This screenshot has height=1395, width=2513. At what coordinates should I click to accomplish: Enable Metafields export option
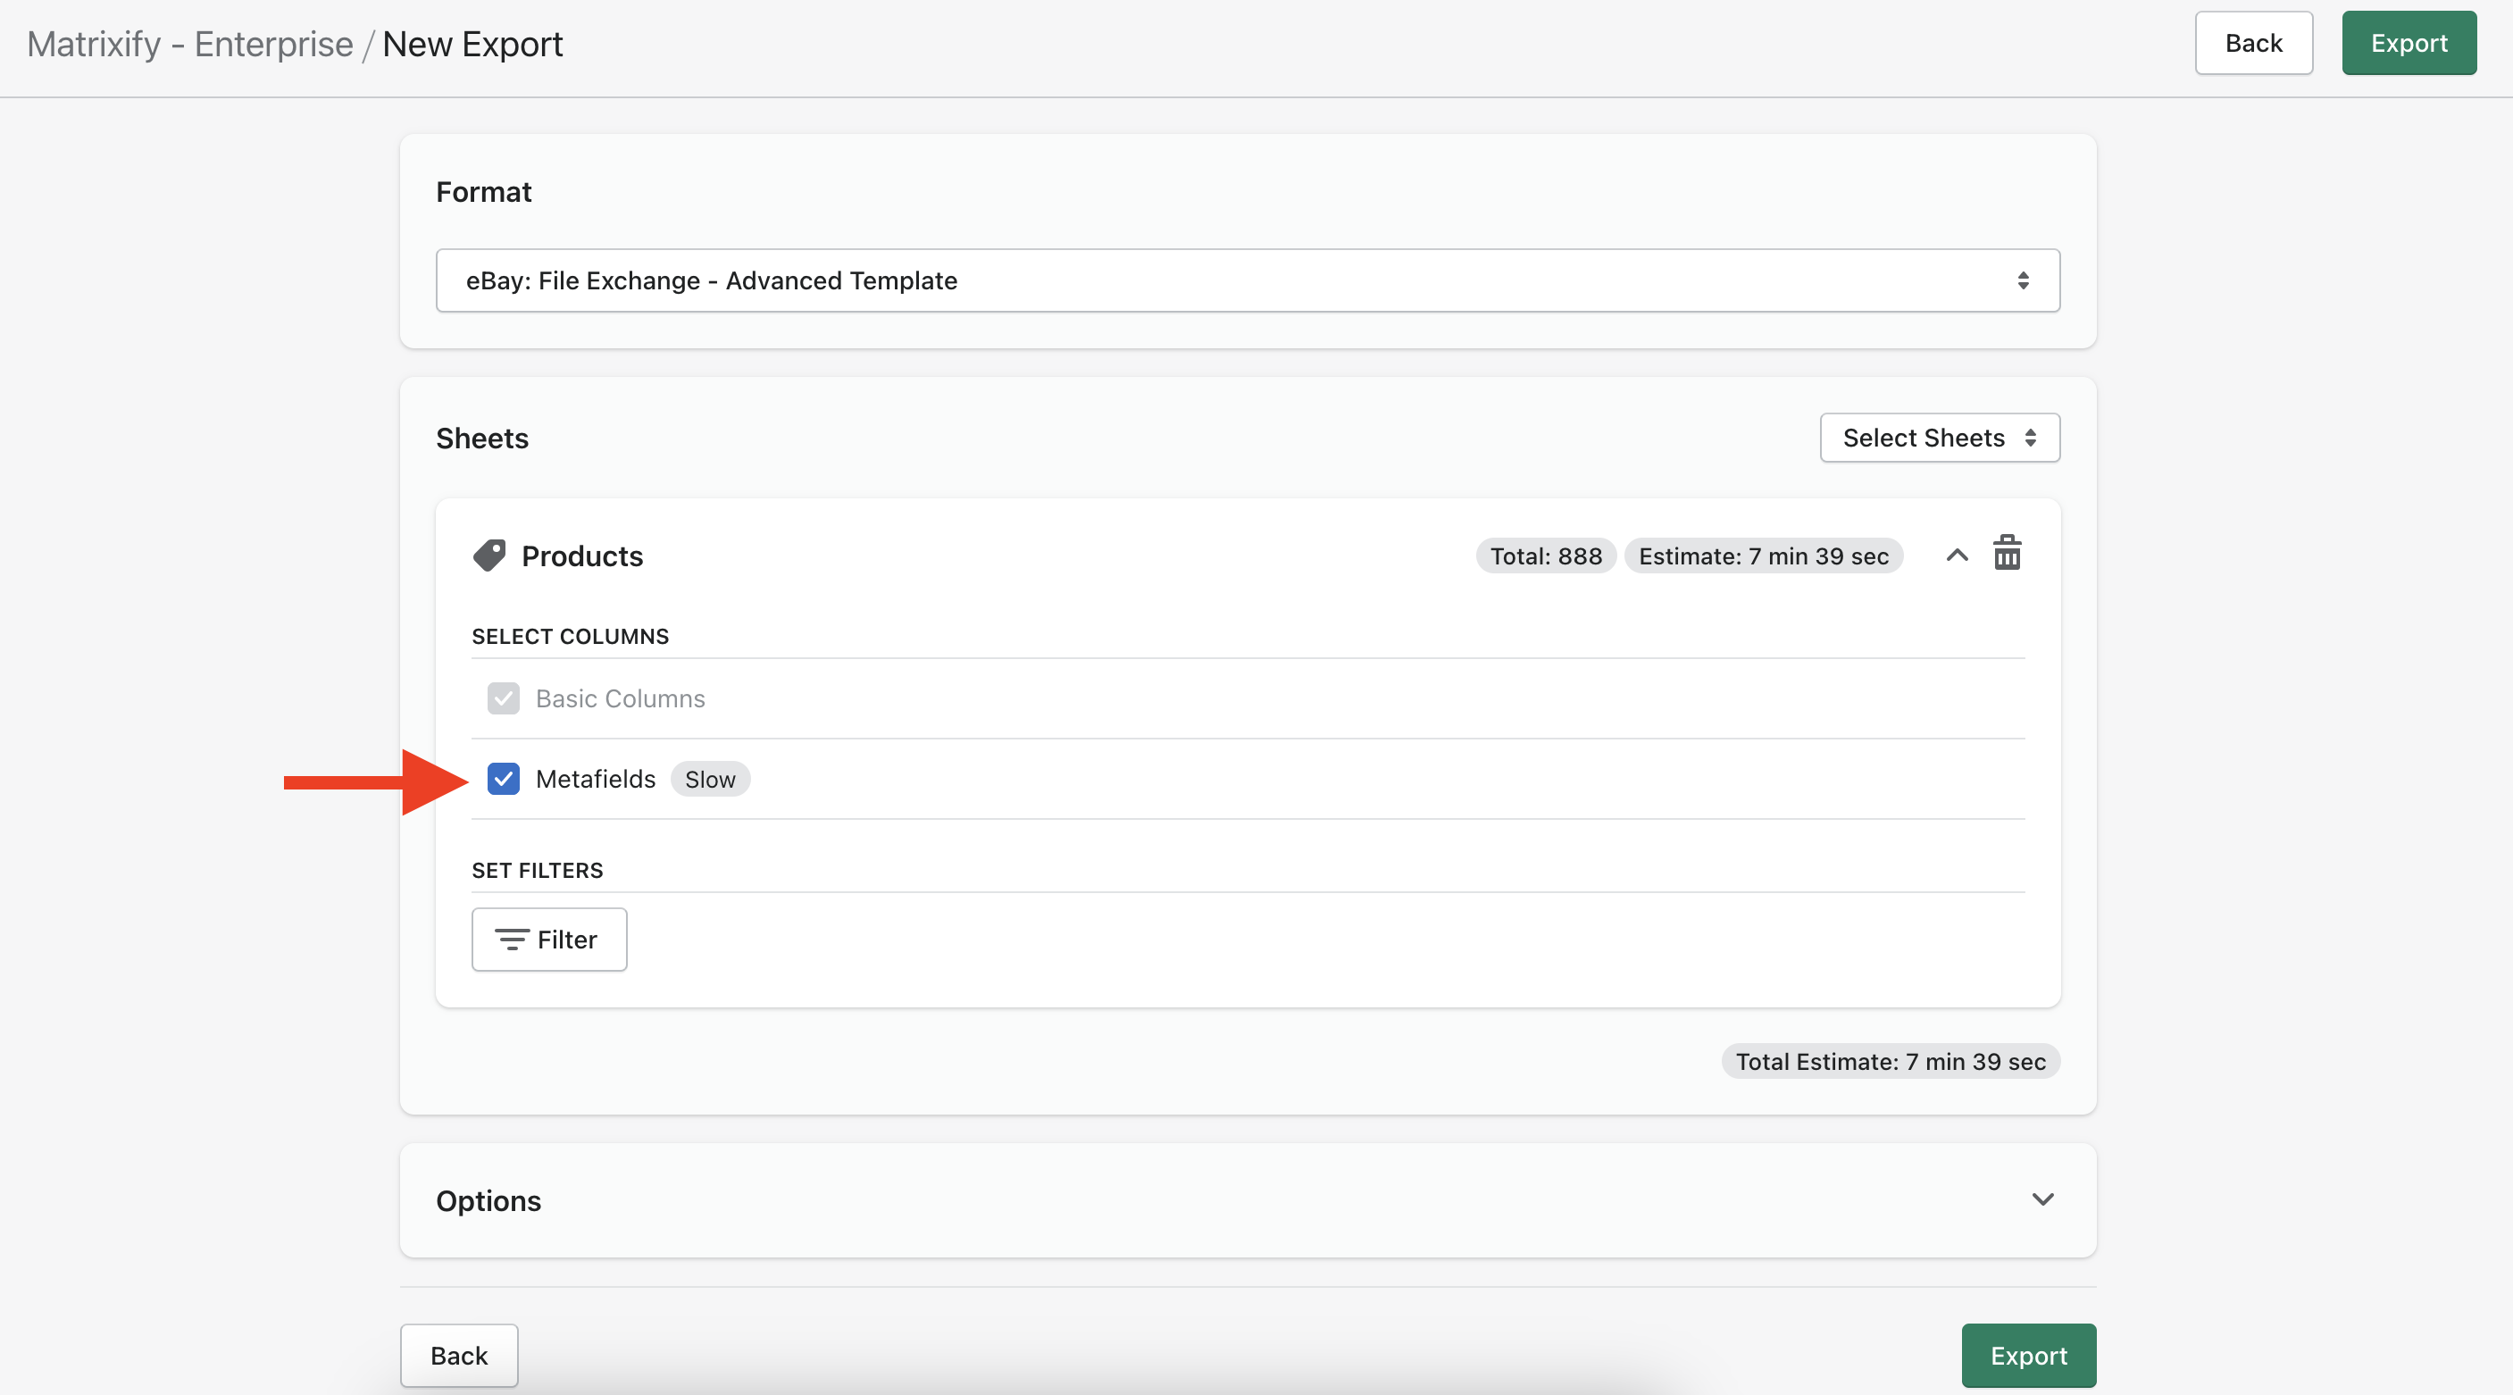click(x=504, y=779)
